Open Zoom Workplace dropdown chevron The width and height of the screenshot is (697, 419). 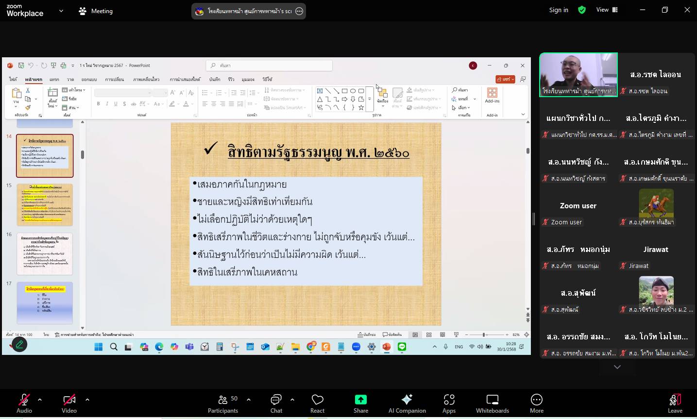(61, 11)
